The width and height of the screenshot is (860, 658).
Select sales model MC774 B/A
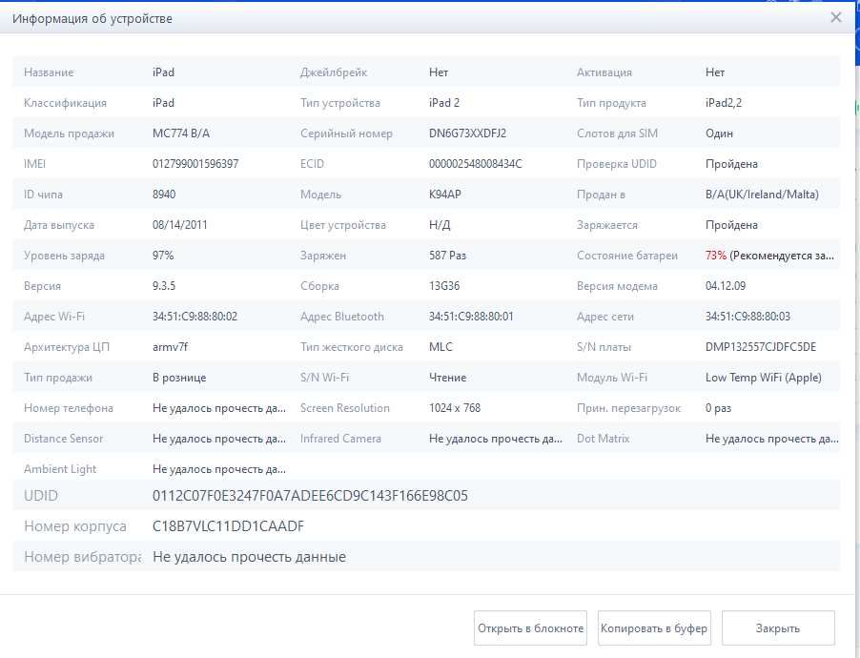point(181,134)
